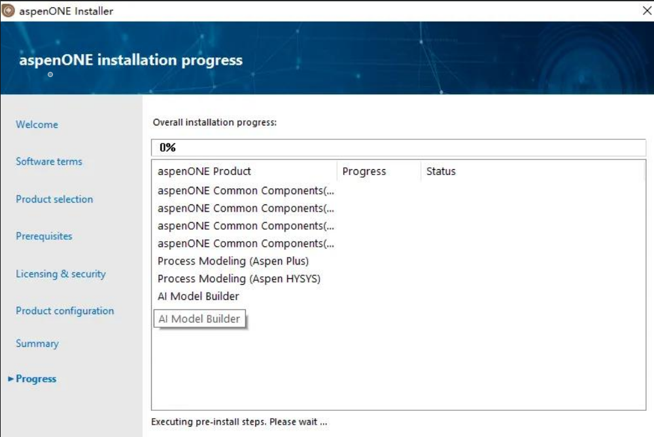This screenshot has height=437, width=654.
Task: Go to the Welcome step
Action: point(37,125)
